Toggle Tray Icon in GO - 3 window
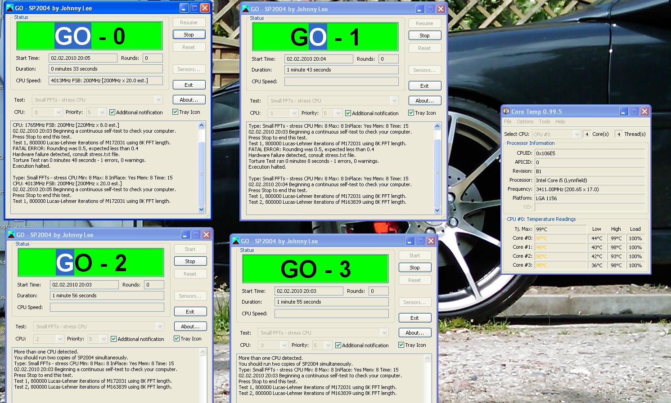The width and height of the screenshot is (671, 403). 401,345
